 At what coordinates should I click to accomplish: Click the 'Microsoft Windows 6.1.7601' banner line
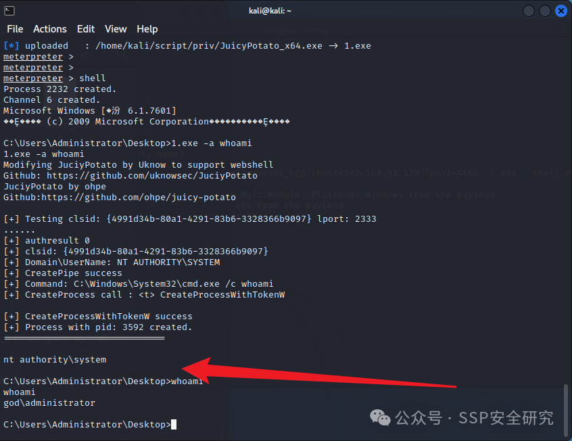[90, 111]
